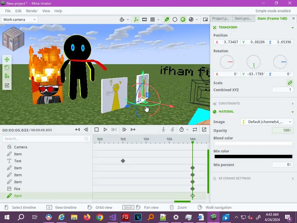Screen dimensions: 297x223
Task: Click the Mix percent field
Action: coord(282,165)
